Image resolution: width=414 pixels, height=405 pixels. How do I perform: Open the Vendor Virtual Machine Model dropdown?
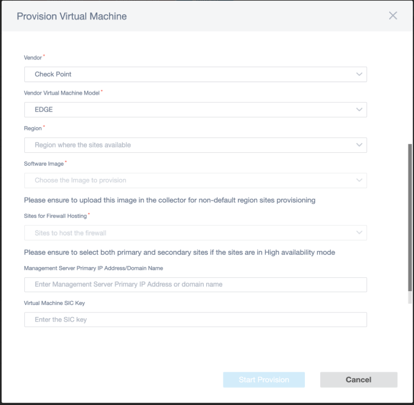tap(195, 109)
